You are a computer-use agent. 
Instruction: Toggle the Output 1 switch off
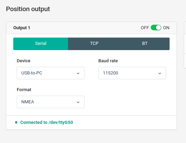pyautogui.click(x=156, y=28)
